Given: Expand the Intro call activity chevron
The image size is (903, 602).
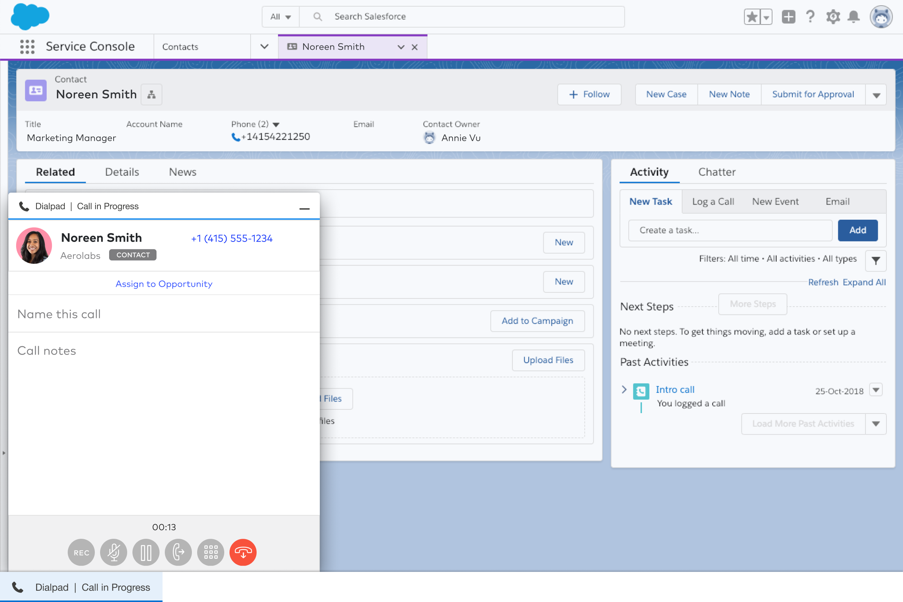Looking at the screenshot, I should point(624,390).
